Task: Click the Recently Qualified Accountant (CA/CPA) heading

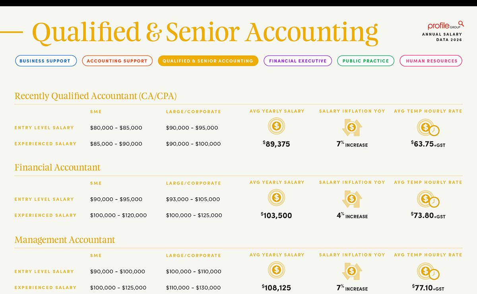Action: pos(95,96)
